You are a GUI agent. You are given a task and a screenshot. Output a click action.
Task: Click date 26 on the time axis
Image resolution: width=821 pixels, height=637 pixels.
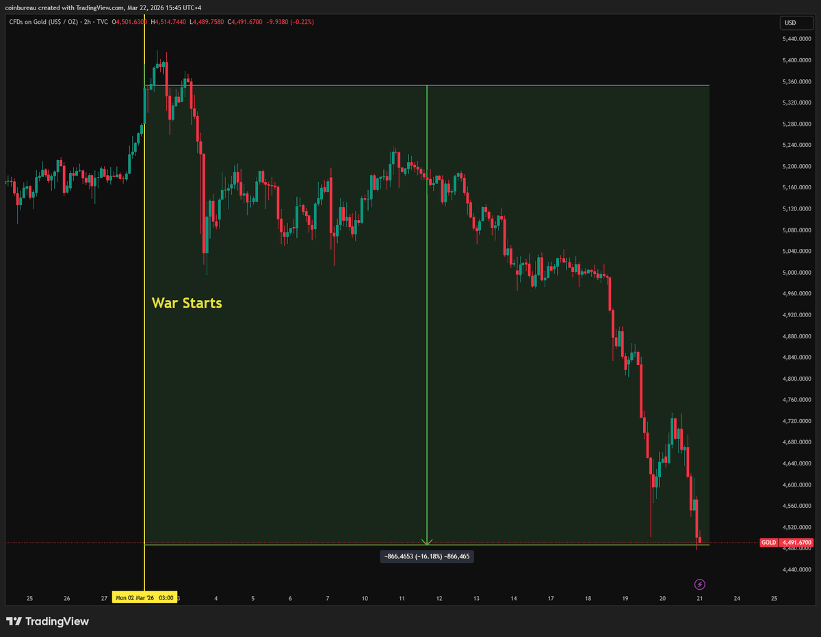(67, 598)
